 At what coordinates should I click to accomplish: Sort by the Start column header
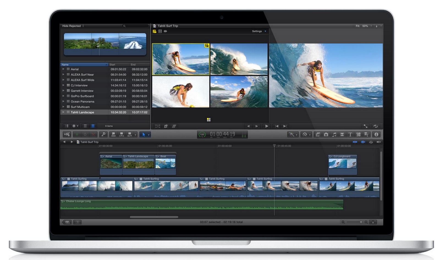tap(119, 65)
